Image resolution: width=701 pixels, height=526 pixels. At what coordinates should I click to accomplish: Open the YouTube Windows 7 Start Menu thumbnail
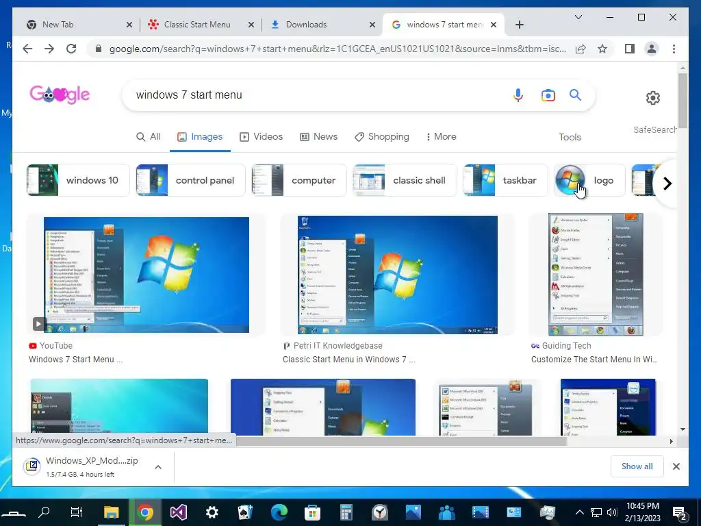pyautogui.click(x=146, y=275)
